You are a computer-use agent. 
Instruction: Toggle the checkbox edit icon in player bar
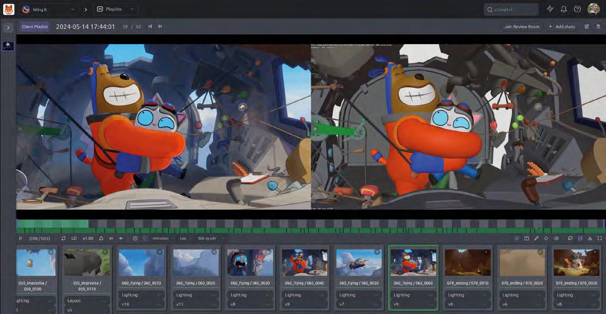tap(135, 238)
